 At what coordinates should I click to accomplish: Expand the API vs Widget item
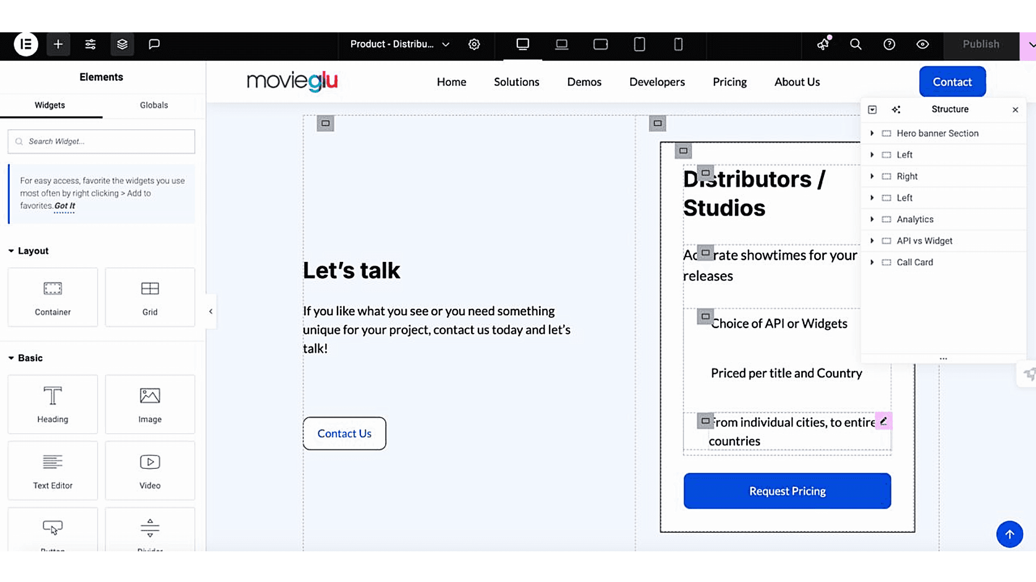pos(872,241)
